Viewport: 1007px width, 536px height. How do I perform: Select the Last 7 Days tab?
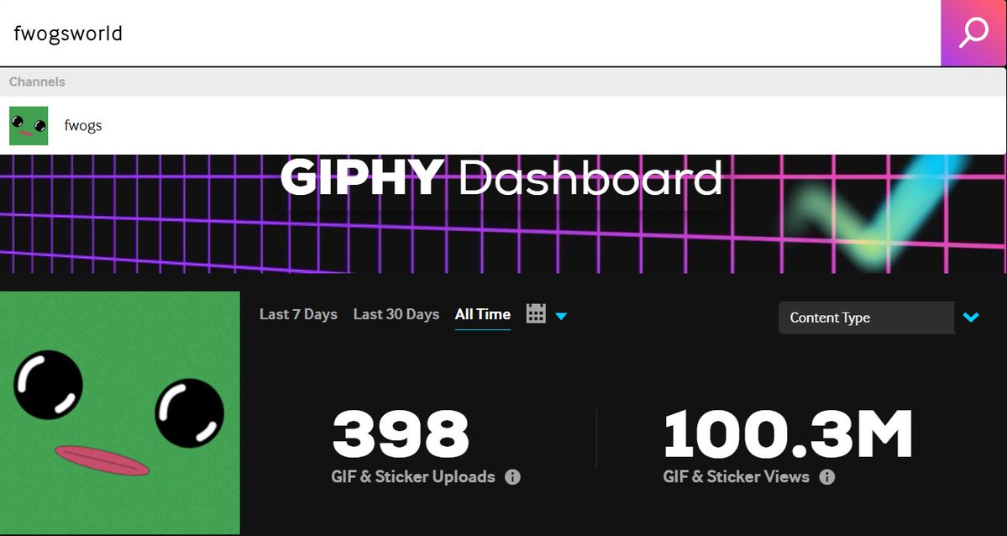coord(298,314)
